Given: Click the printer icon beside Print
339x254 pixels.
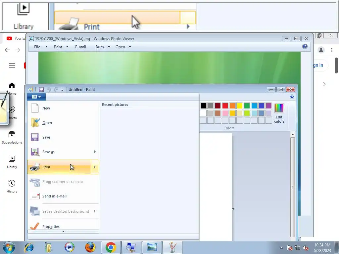Looking at the screenshot, I should pos(35,167).
